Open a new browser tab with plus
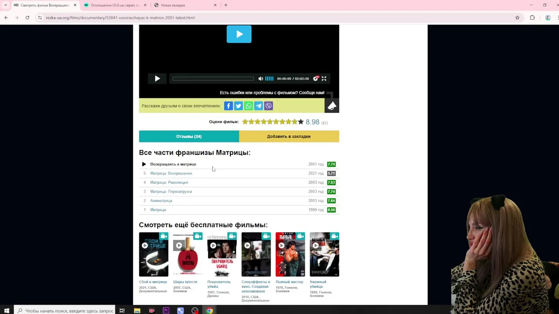Screen dimensions: 559x314 click(x=226, y=5)
